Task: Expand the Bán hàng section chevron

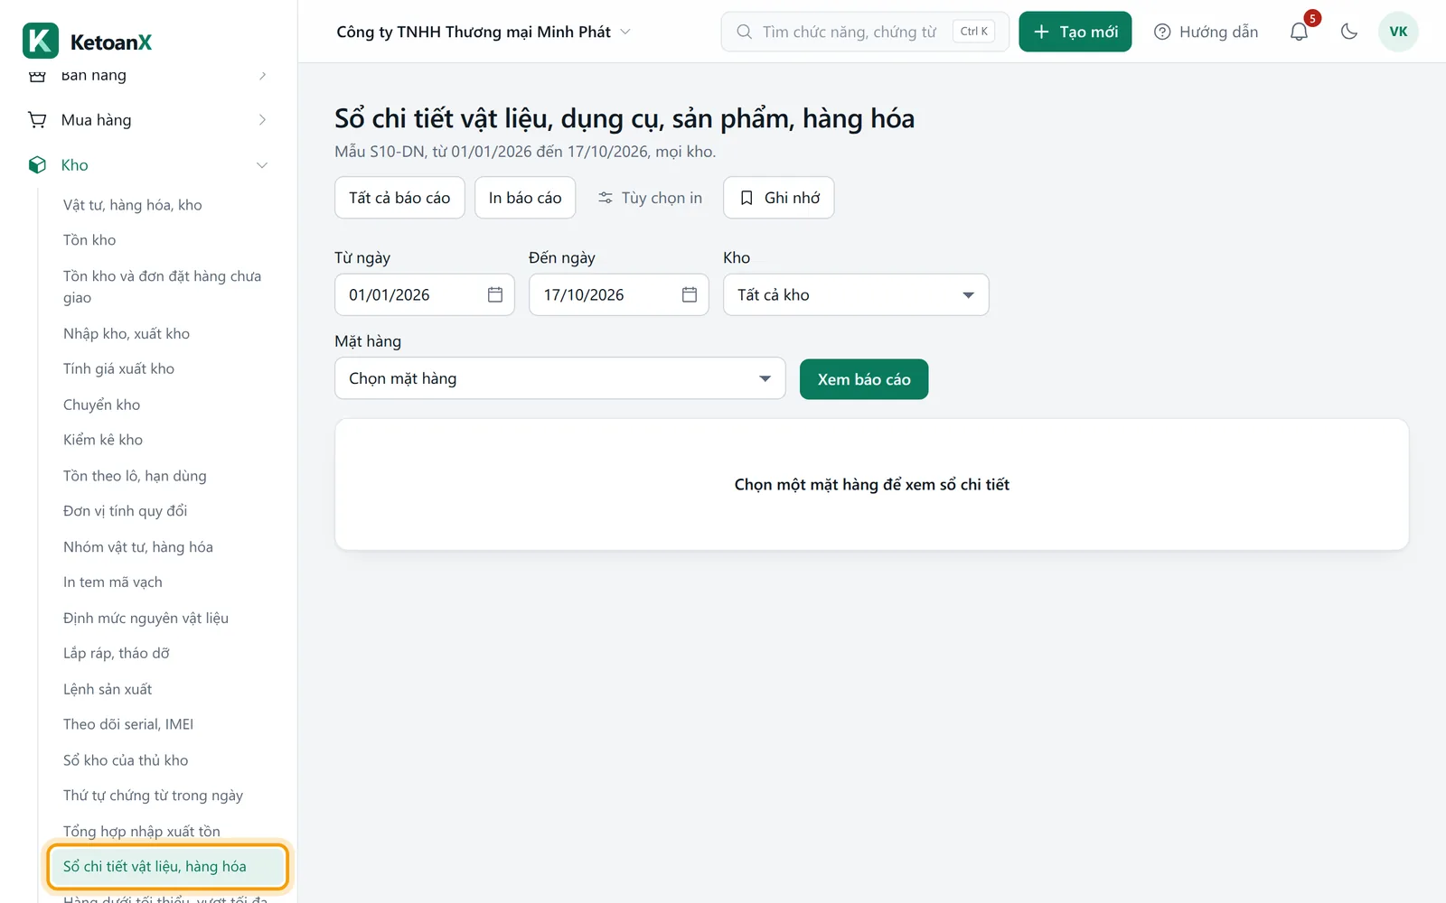Action: tap(262, 75)
